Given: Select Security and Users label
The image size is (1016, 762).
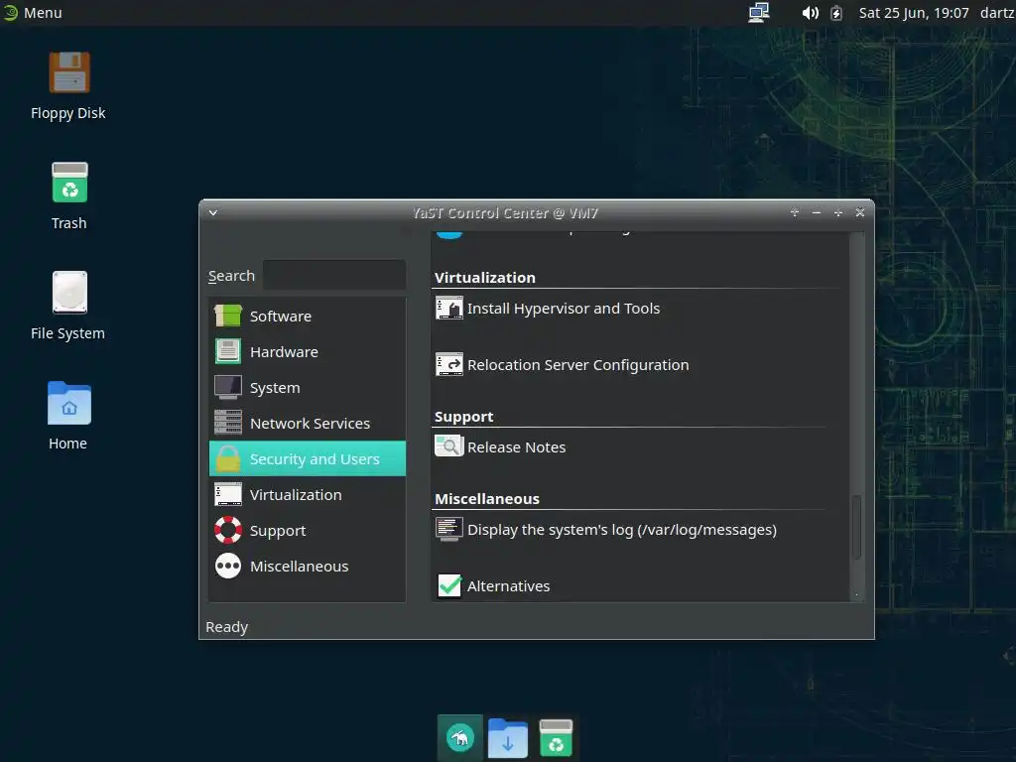Looking at the screenshot, I should point(315,458).
